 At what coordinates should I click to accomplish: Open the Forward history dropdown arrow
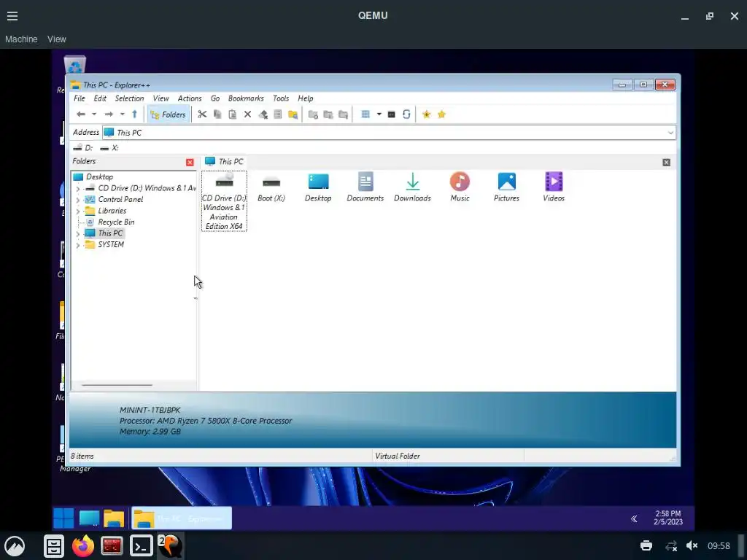[x=123, y=114]
